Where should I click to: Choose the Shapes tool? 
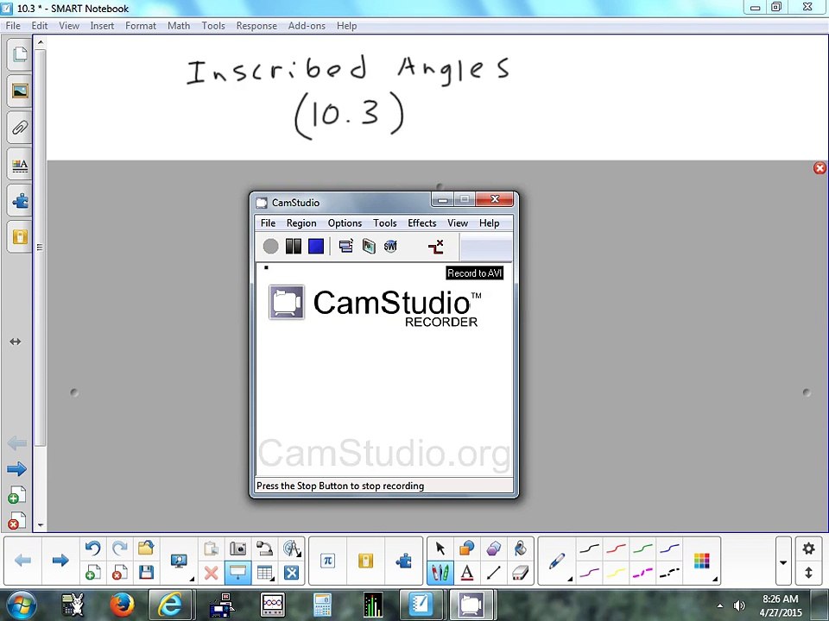tap(467, 549)
